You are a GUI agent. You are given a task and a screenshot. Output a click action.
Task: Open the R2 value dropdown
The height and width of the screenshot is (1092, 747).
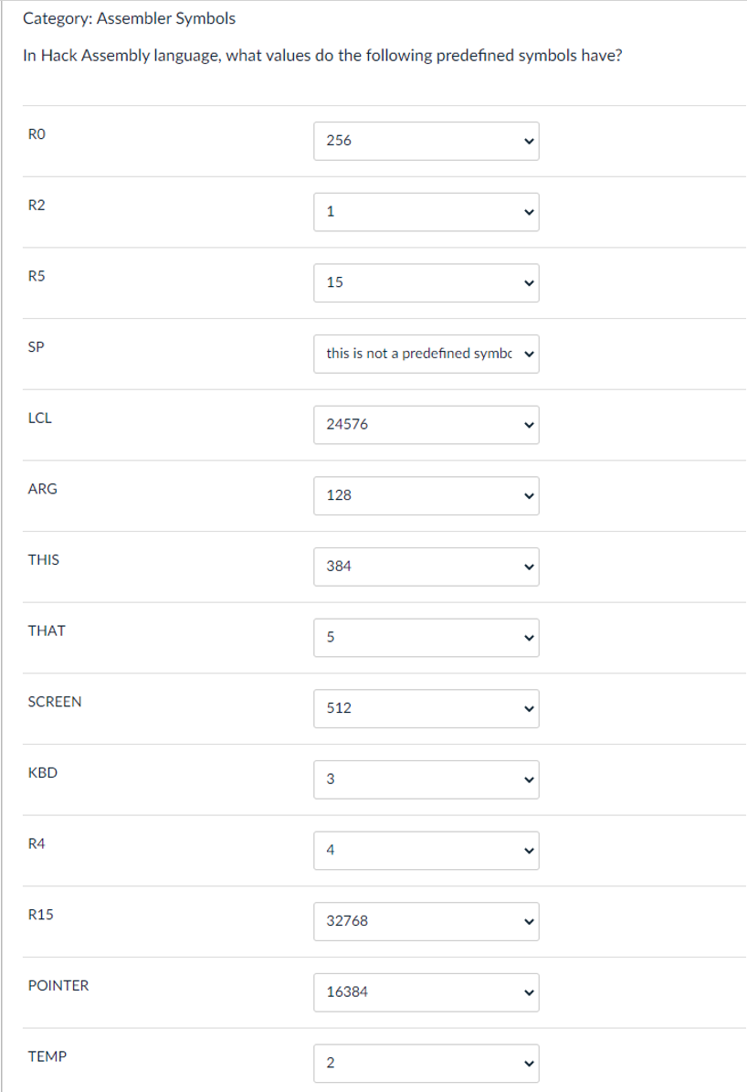(426, 212)
